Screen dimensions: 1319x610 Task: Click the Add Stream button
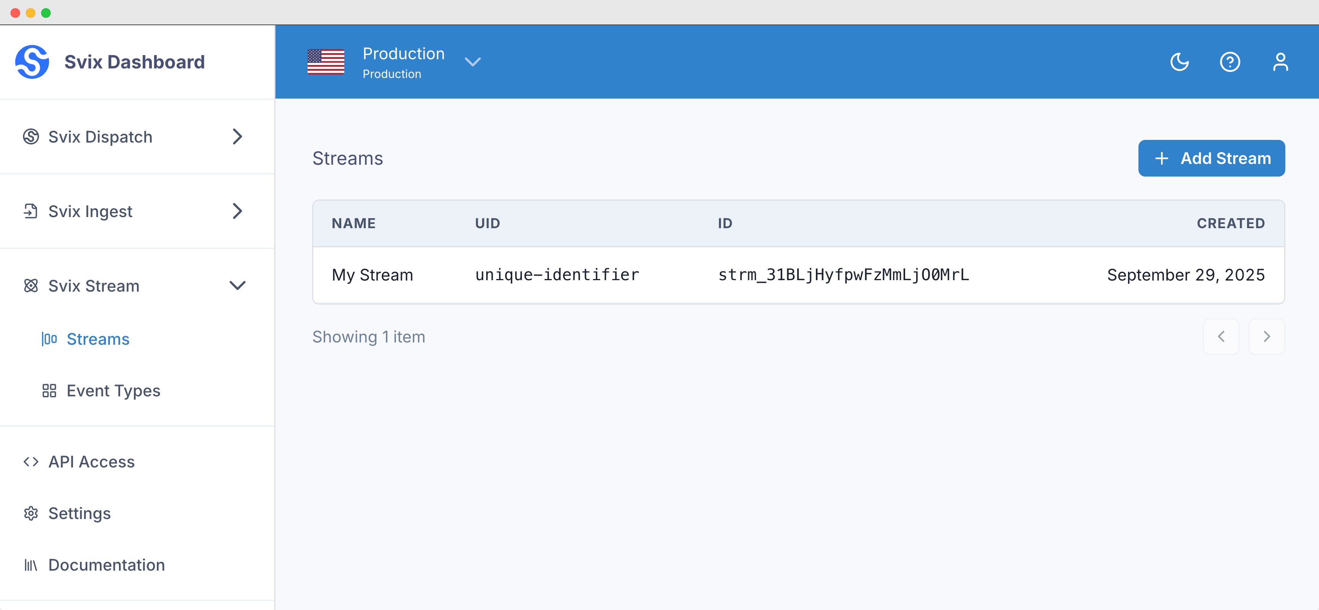(1211, 158)
